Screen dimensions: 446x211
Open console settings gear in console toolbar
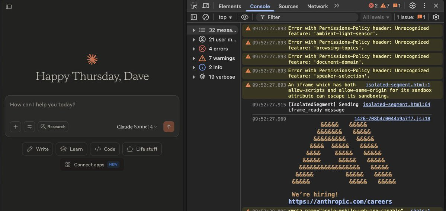pos(436,17)
